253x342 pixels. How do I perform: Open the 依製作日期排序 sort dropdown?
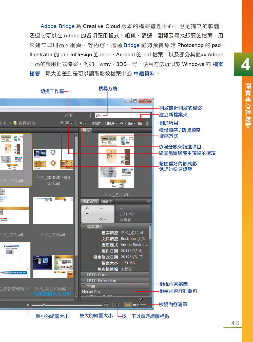click(104, 123)
